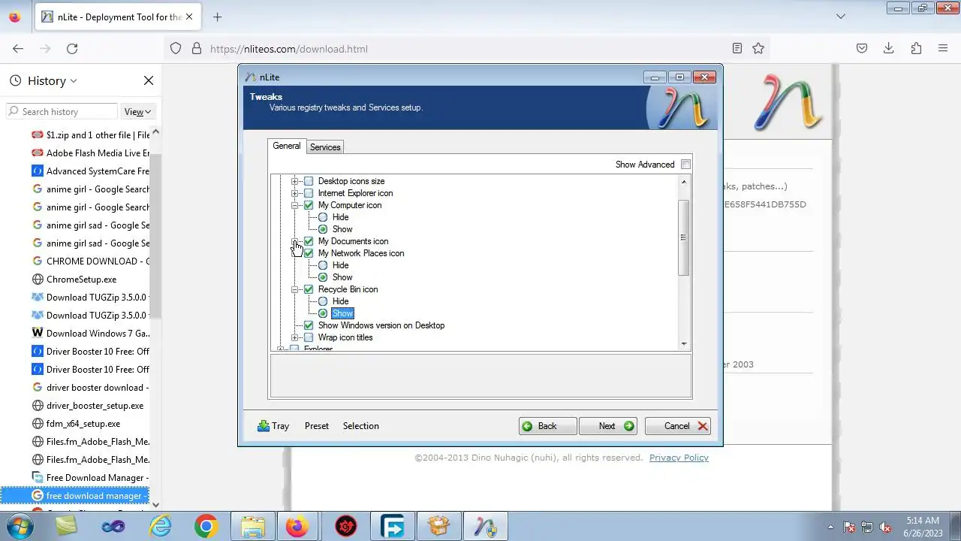Switch to Firefox taskbar button

298,526
